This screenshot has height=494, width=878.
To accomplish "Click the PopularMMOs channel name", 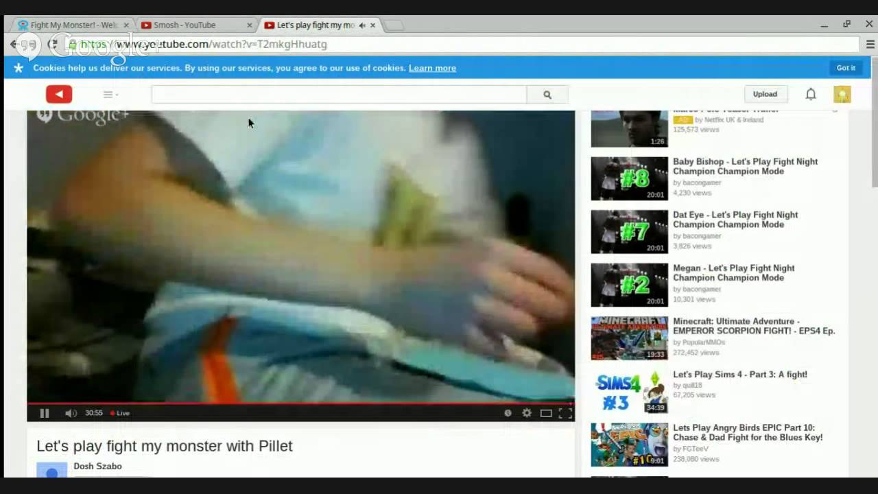I will pyautogui.click(x=703, y=342).
